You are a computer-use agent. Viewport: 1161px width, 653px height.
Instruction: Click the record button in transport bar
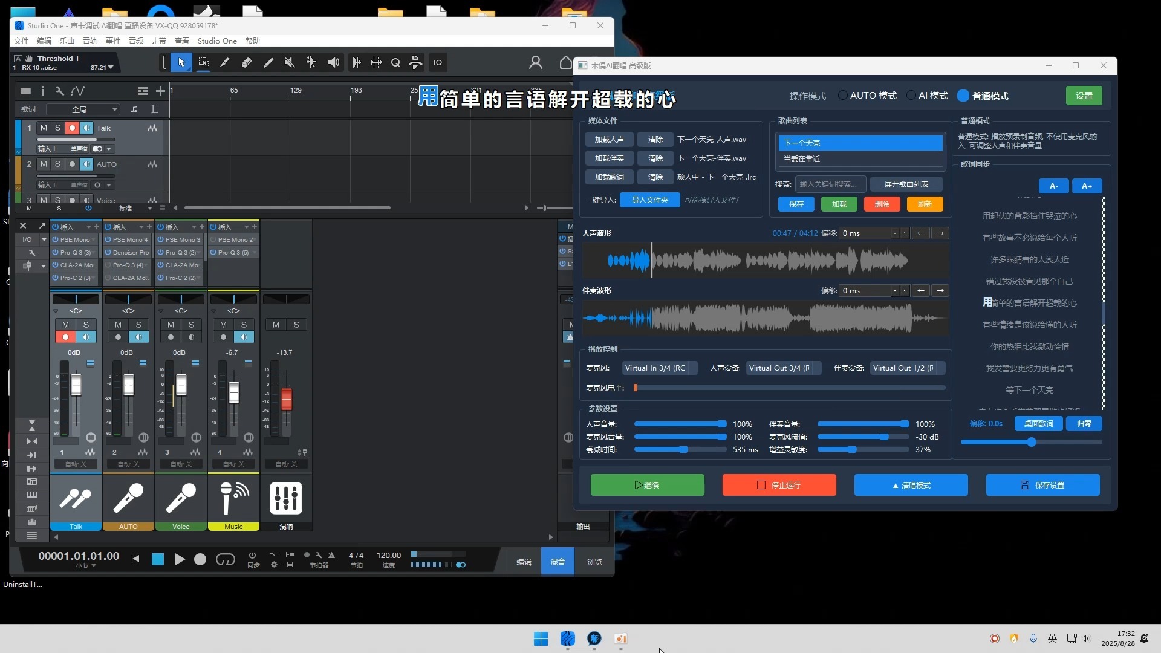[x=200, y=559]
